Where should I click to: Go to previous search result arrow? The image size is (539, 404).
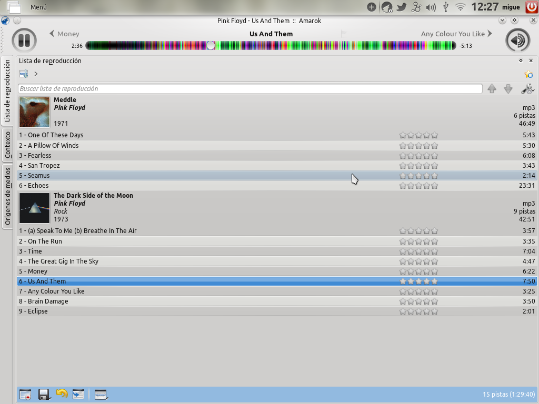point(492,88)
